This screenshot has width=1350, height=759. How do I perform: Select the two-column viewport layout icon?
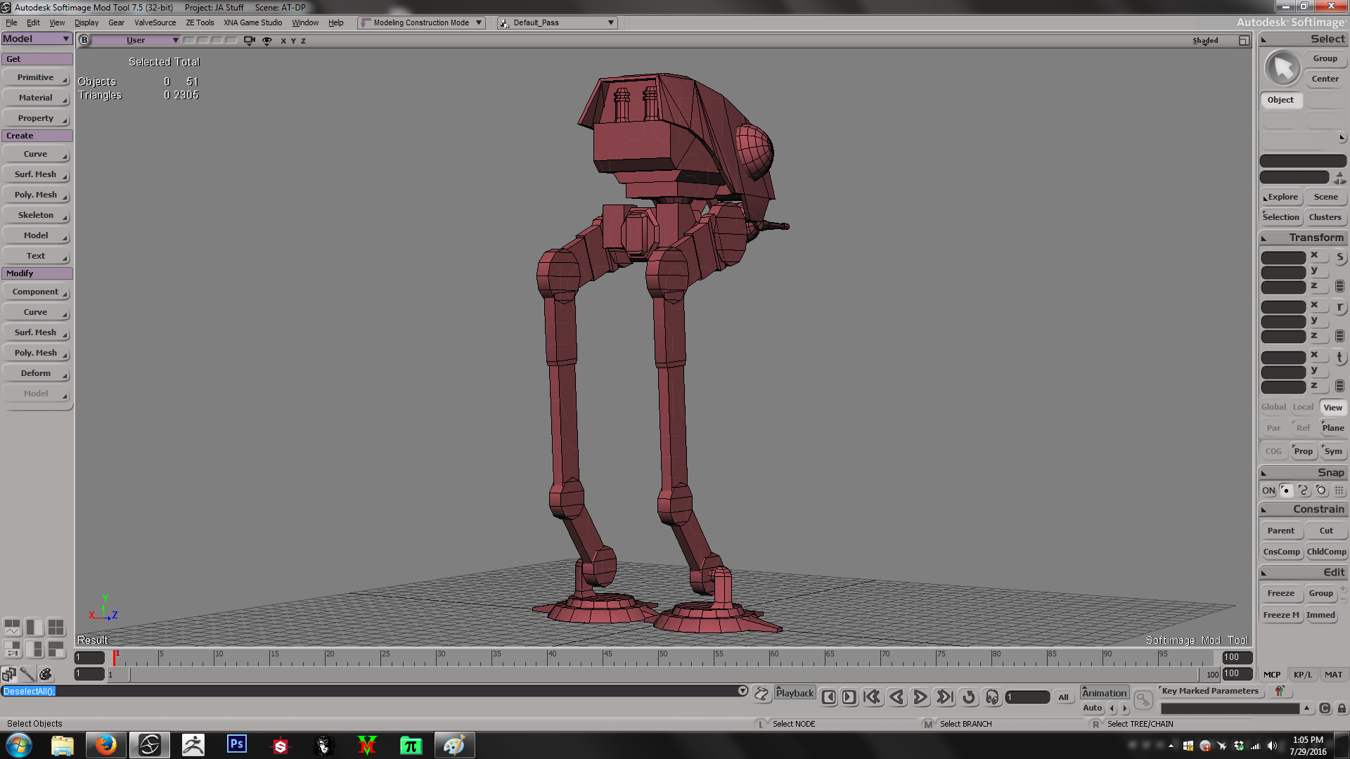pyautogui.click(x=34, y=627)
